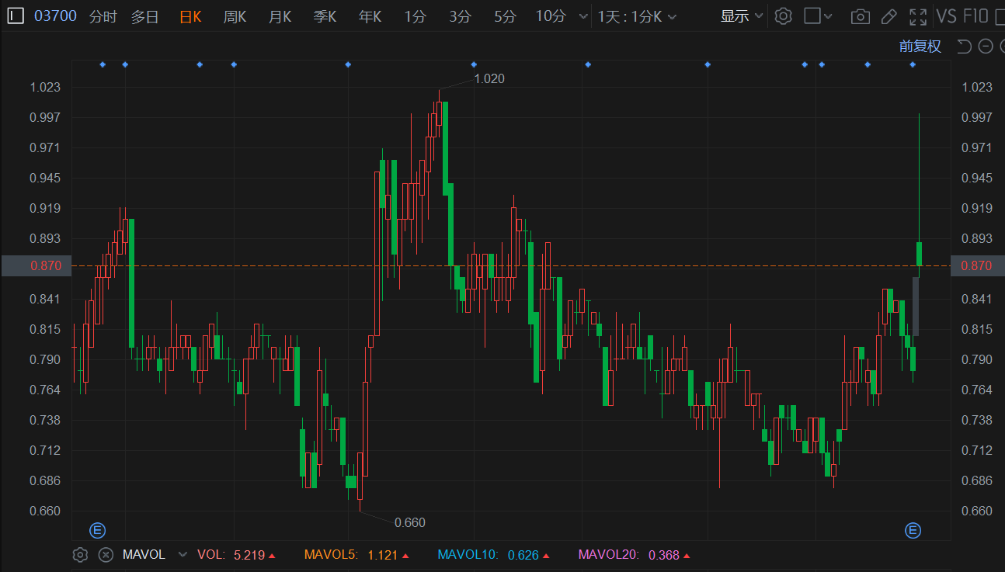
Task: Switch to the 5分 five-minute period
Action: 505,16
